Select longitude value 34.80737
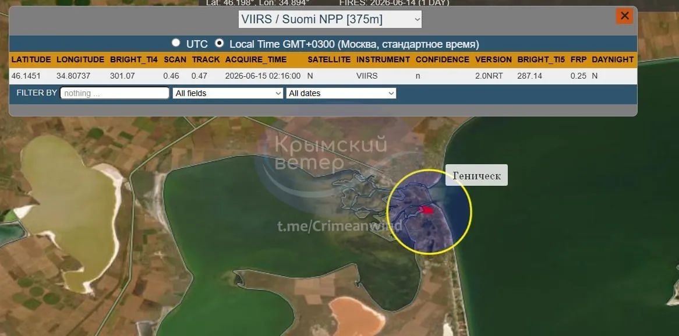Viewport: 679px width, 336px height. (x=73, y=76)
